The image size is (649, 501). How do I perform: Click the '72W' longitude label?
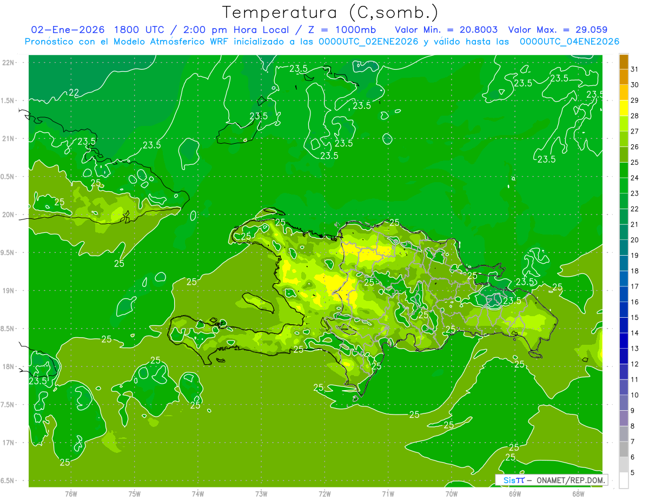pos(325,494)
